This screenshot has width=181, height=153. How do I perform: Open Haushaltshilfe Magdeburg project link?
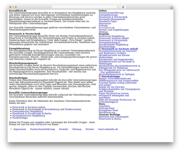114,44
